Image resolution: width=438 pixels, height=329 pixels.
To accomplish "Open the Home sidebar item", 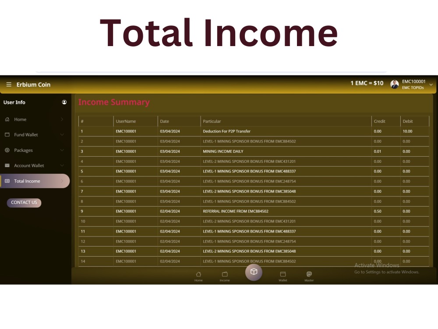I will pos(35,119).
